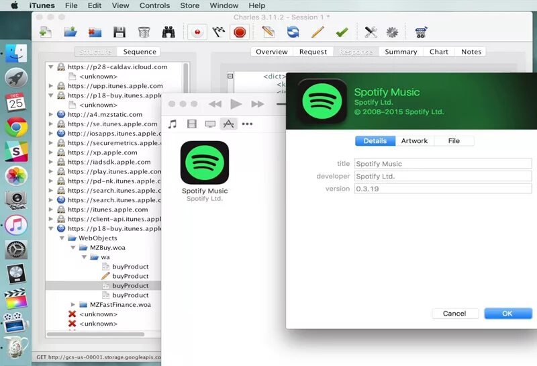
Task: Select Movies library icon in iTunes
Action: tap(192, 124)
